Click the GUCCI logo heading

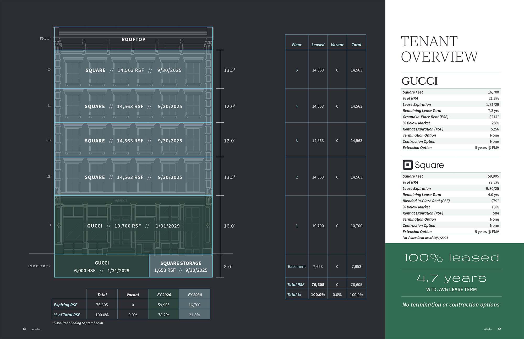click(x=419, y=81)
